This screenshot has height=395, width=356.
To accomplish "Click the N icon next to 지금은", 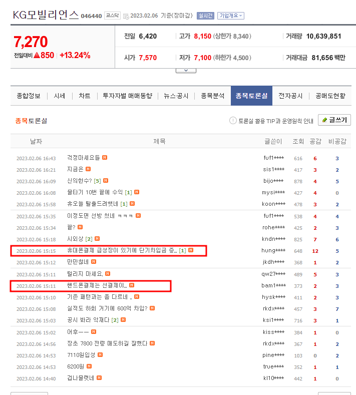I will coord(88,169).
